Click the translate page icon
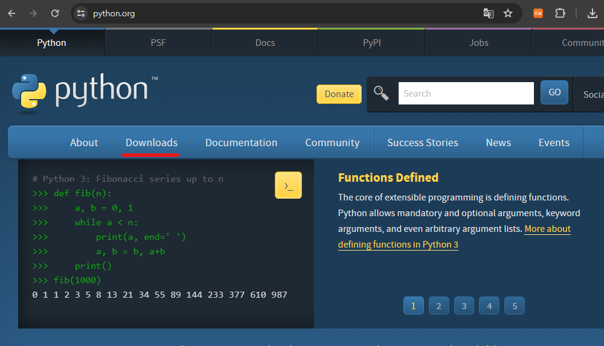604x346 pixels. point(488,13)
